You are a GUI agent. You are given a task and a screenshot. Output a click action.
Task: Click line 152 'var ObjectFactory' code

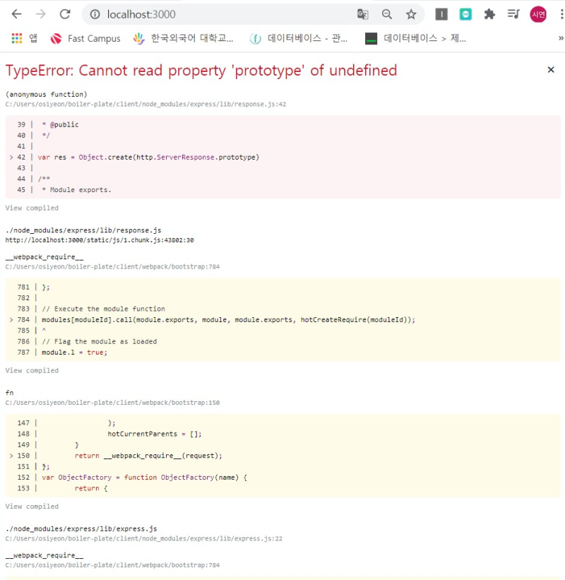[x=144, y=478]
